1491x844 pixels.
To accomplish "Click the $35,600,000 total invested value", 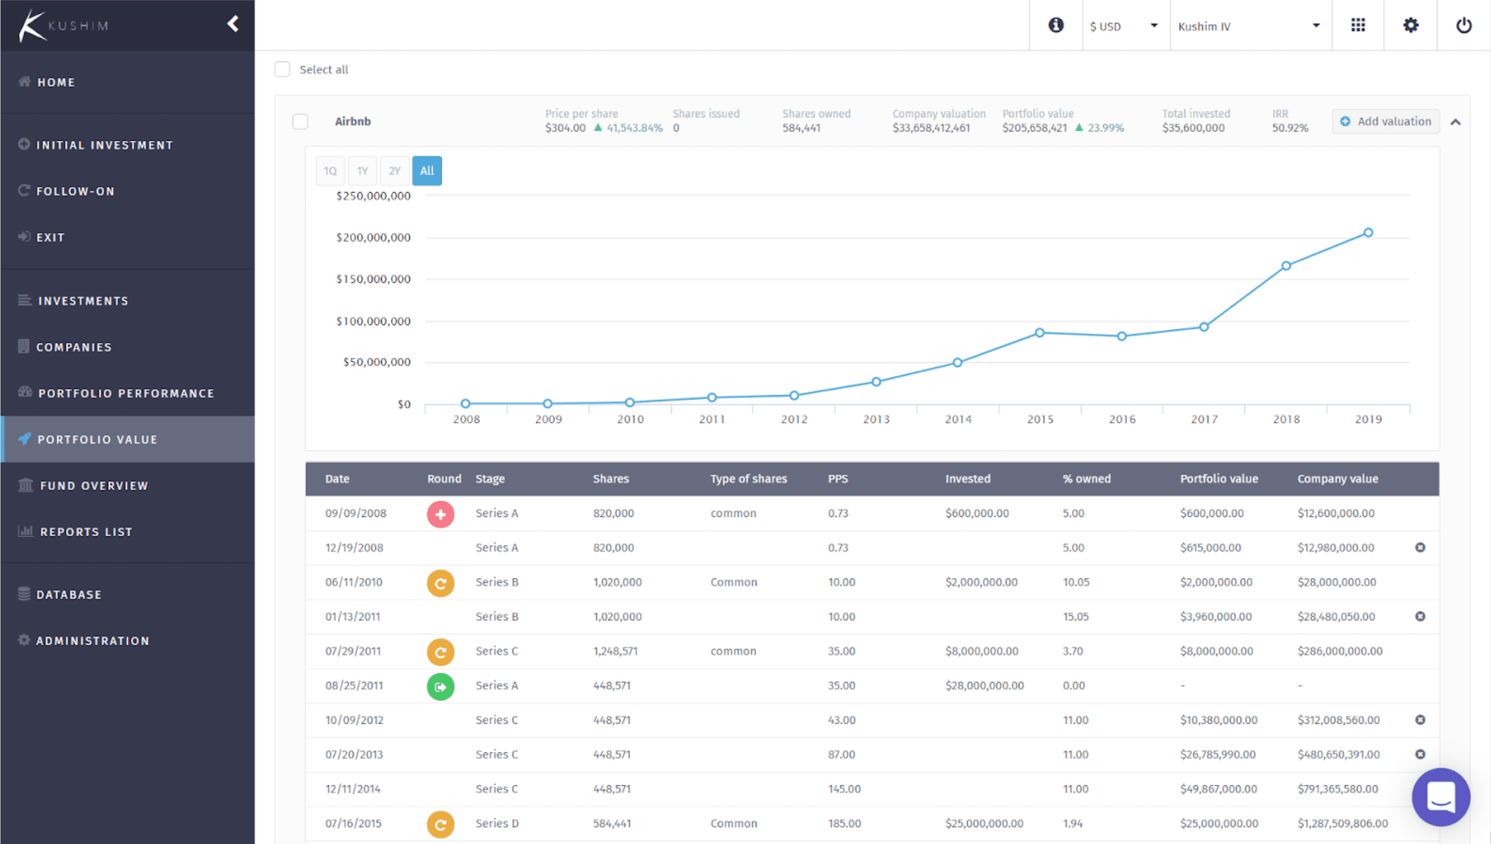I will click(1193, 128).
